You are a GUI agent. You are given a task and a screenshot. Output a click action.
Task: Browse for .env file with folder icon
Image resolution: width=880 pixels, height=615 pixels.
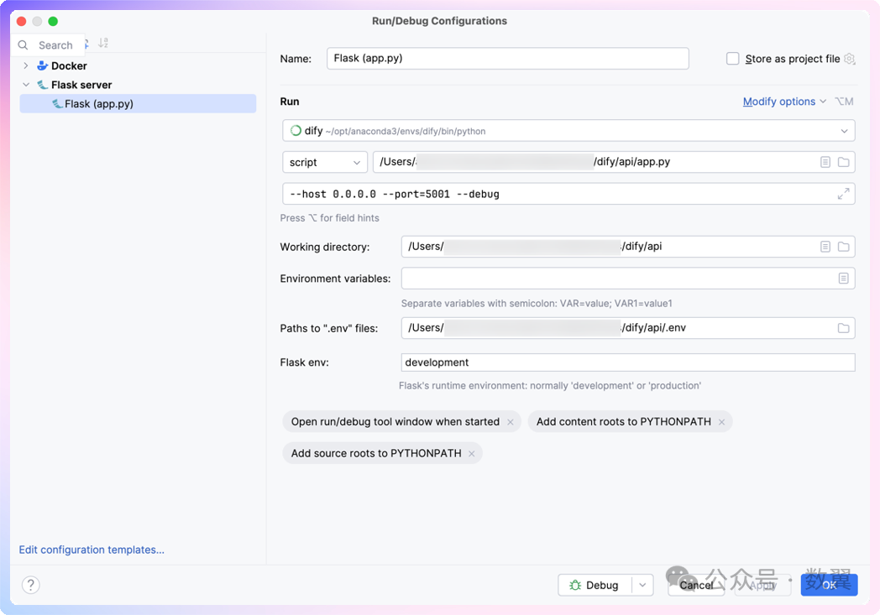[x=843, y=328]
